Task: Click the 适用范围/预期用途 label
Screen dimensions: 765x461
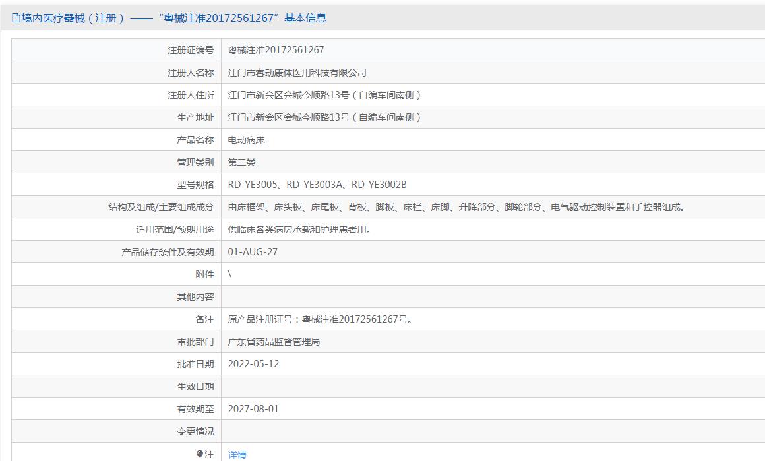Action: pos(175,230)
